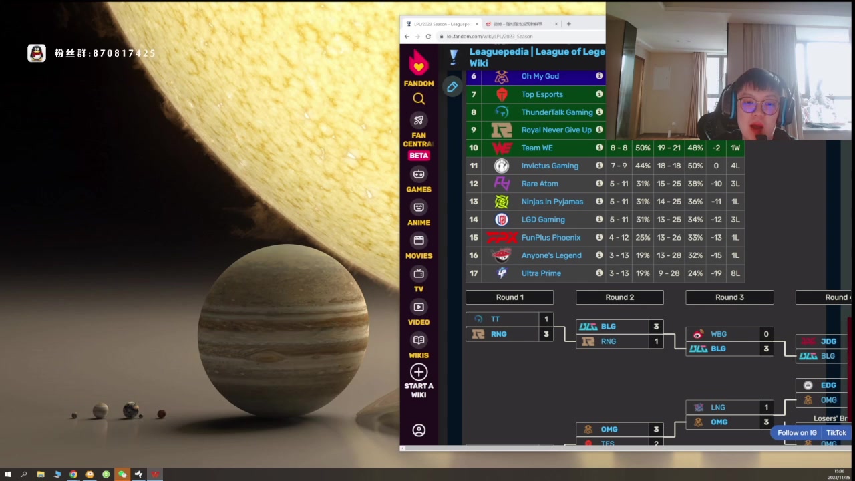The width and height of the screenshot is (855, 481).
Task: Show info for Rare Atom
Action: click(x=599, y=184)
